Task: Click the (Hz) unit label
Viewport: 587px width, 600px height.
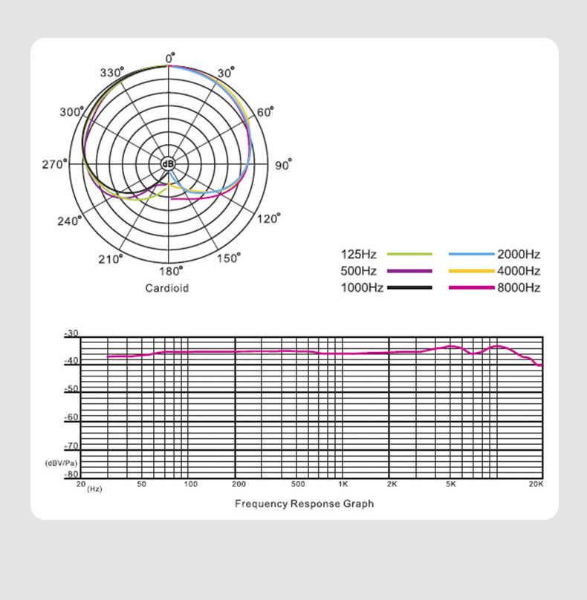Action: pos(94,489)
